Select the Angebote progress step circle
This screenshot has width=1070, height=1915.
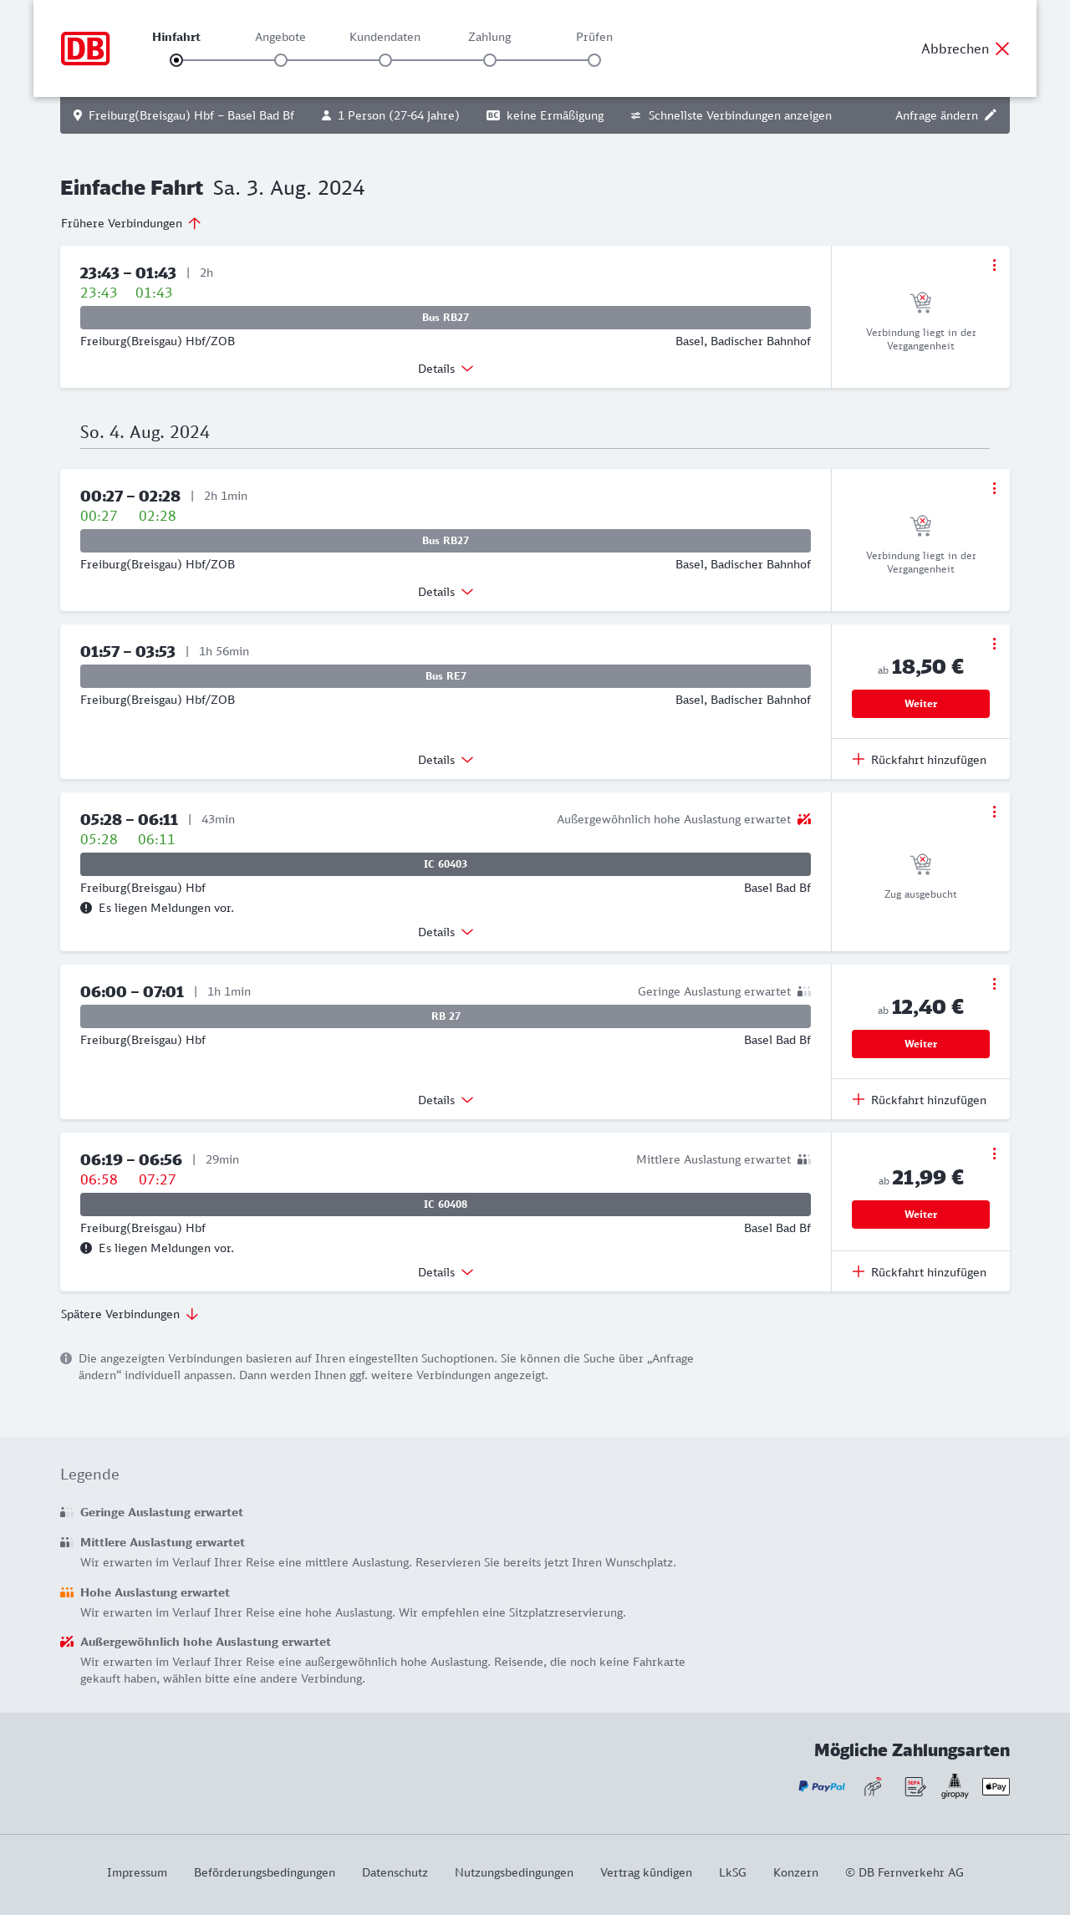pyautogui.click(x=281, y=60)
